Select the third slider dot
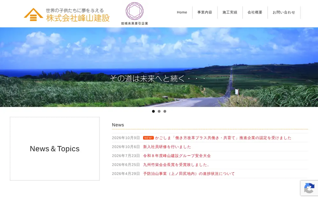This screenshot has width=318, height=199. click(165, 111)
